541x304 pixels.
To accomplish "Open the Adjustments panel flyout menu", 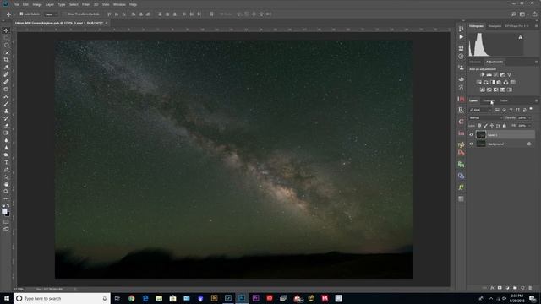I will [x=536, y=62].
